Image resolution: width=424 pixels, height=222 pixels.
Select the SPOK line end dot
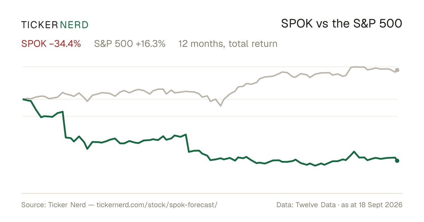coord(397,161)
